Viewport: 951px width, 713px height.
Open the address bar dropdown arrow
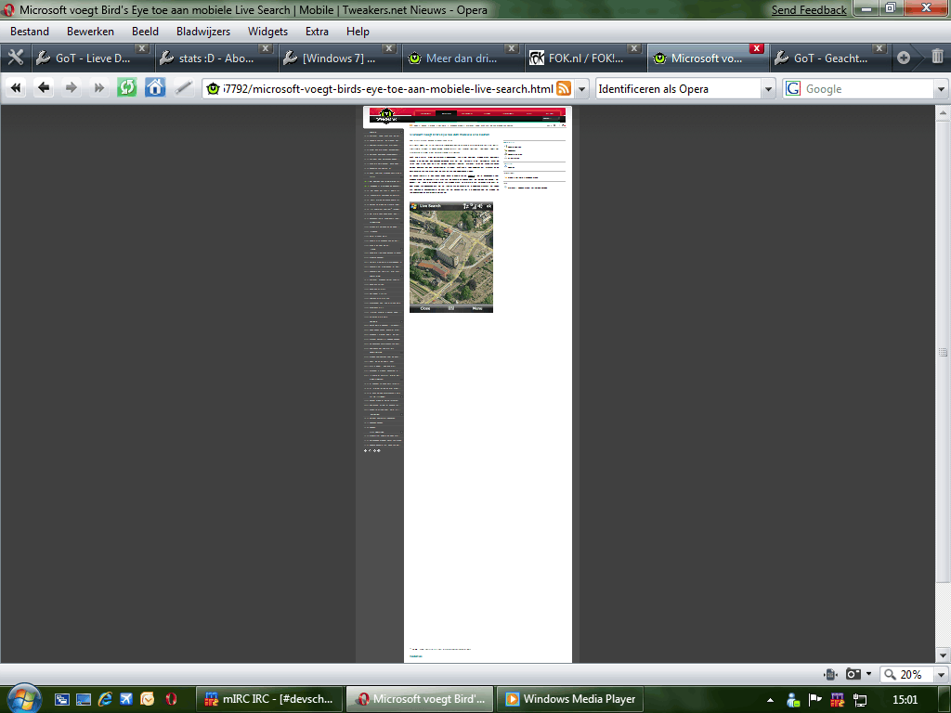(x=581, y=88)
